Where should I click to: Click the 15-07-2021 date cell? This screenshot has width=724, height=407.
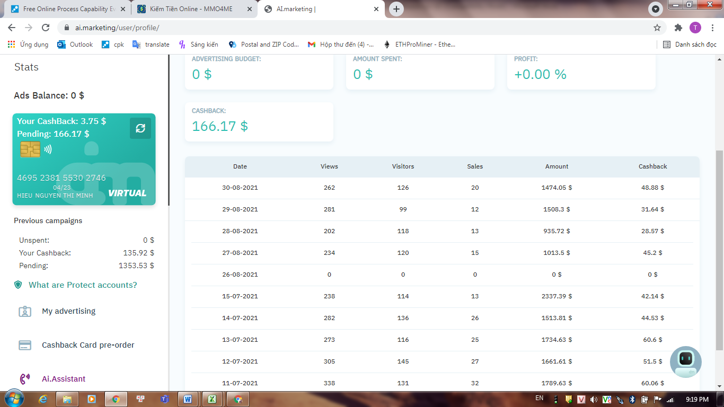(240, 296)
